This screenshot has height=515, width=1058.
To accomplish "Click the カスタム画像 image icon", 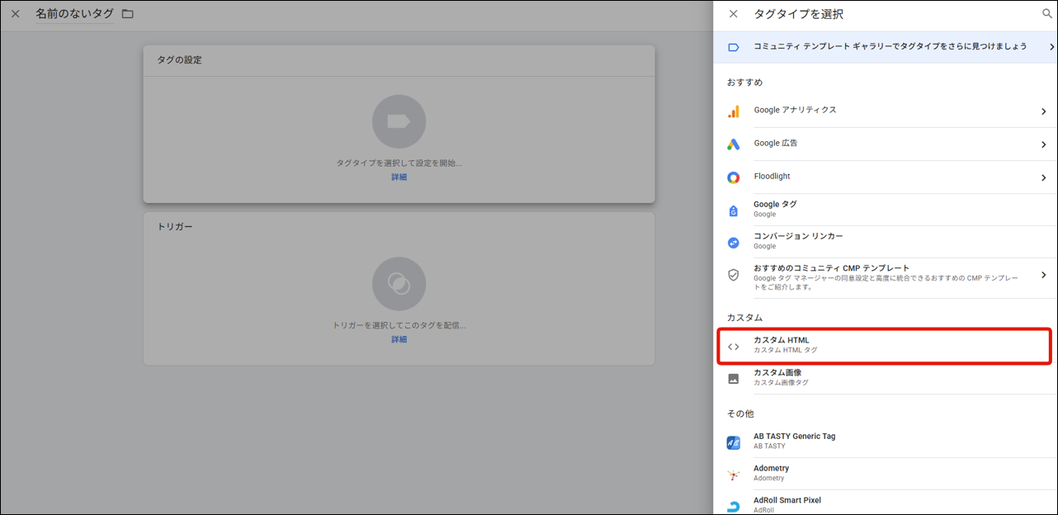I will (733, 379).
